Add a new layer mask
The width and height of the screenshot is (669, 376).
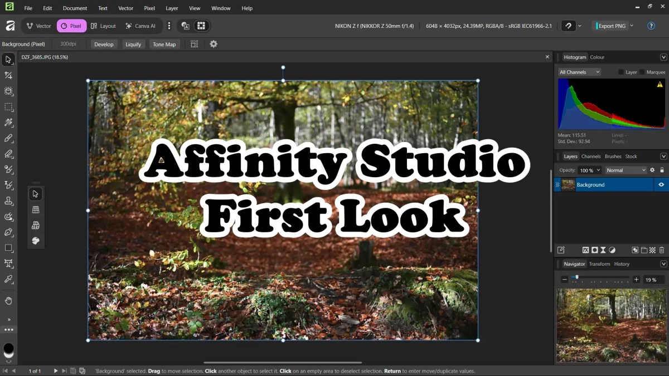(595, 250)
